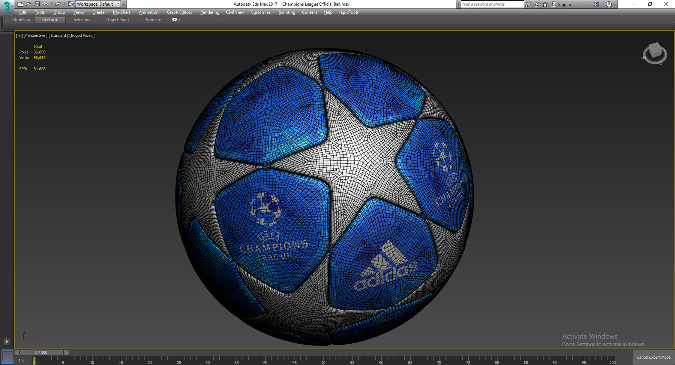Viewport: 675px width, 365px height.
Task: Switch to the Selection ribbon tab
Action: pyautogui.click(x=82, y=20)
